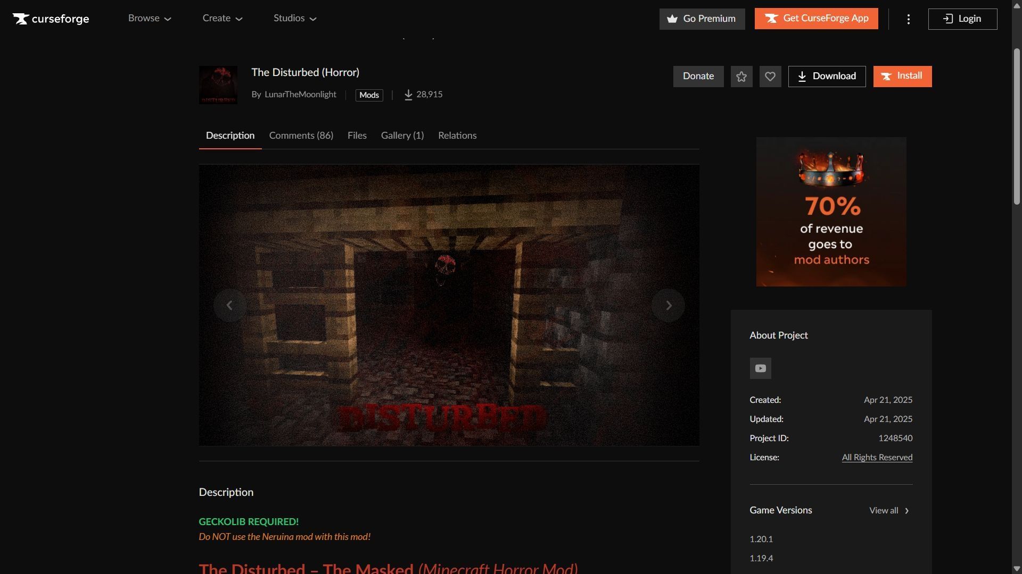This screenshot has width=1022, height=574.
Task: Click the CurseForge logo
Action: (x=51, y=19)
